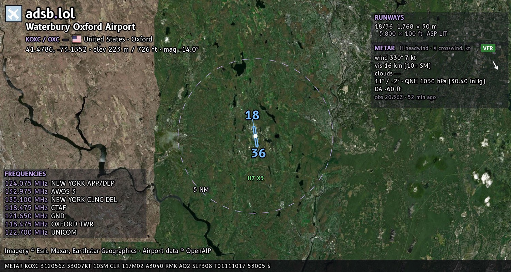Select the "18/36 1,768 × 30 m" runway row

coord(406,26)
